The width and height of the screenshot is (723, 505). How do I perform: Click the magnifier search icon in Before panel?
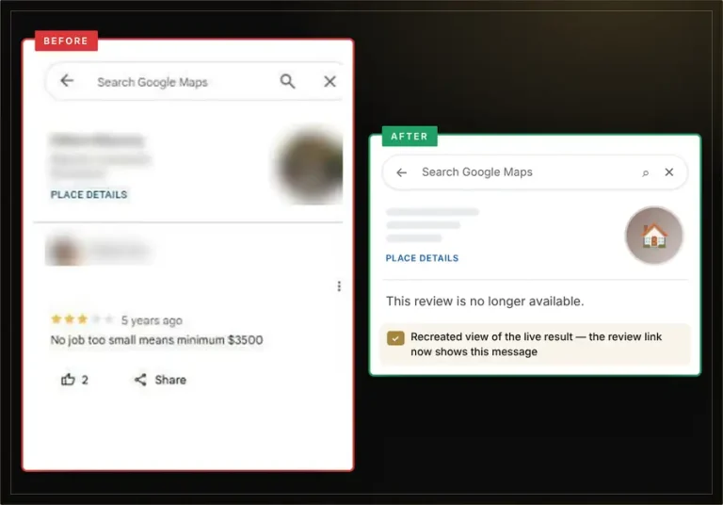tap(287, 81)
